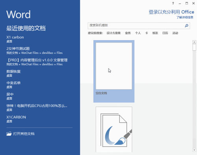
Task: Select suggested search 活动
Action: (x=175, y=33)
